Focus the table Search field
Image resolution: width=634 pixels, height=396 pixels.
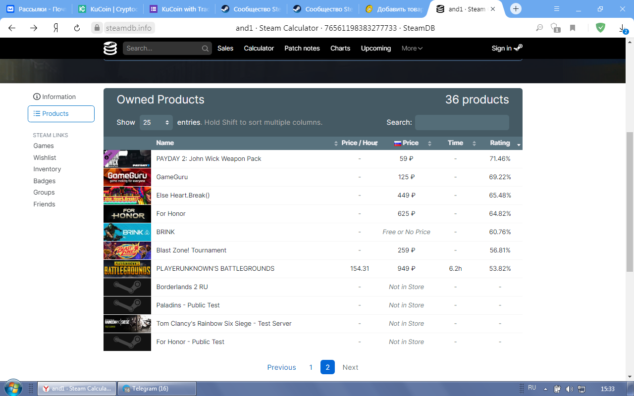point(462,122)
